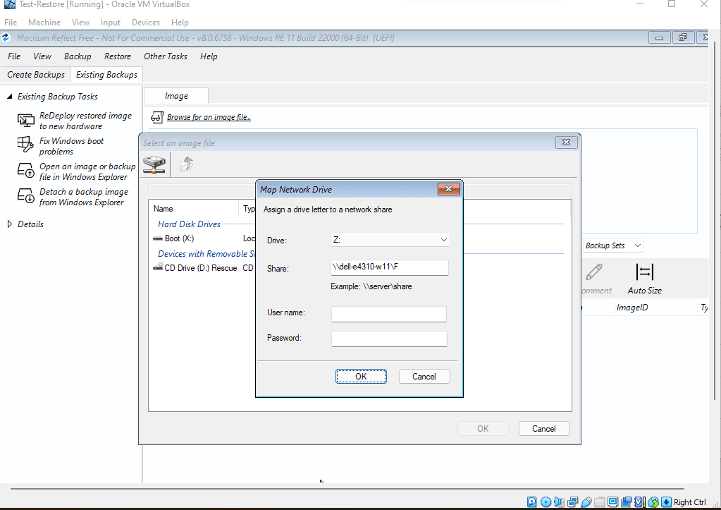Click the VirtualBox keyboard capture arrow icon
Viewport: 721px width, 510px height.
tap(666, 502)
